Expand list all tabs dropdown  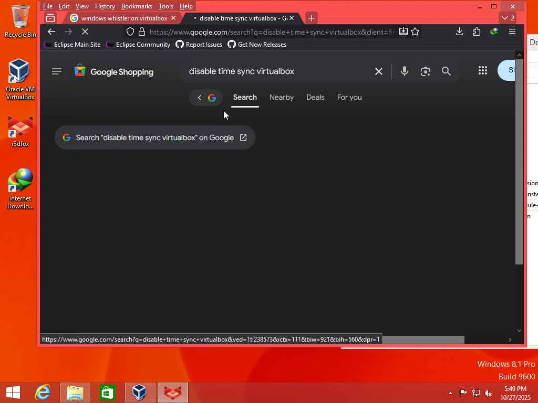508,18
